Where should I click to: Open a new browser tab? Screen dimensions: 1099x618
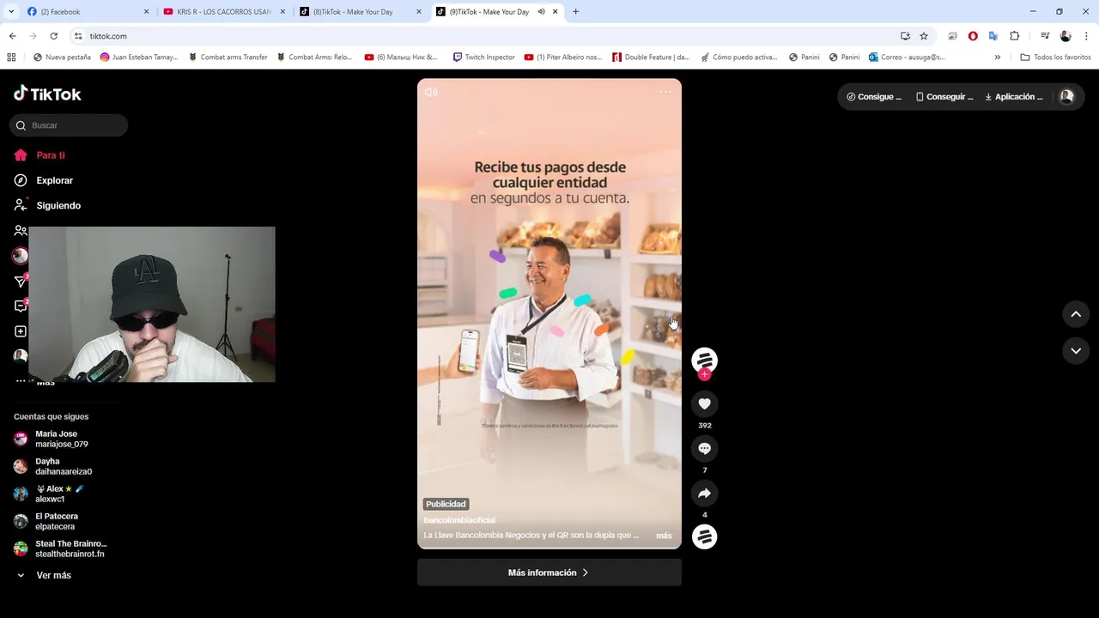click(x=575, y=12)
